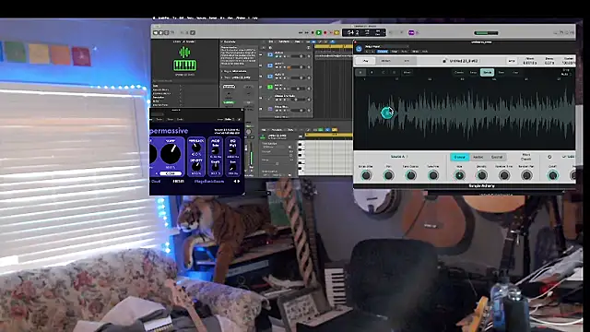
Task: Toggle the Inspector button in control bar
Action: 160,33
